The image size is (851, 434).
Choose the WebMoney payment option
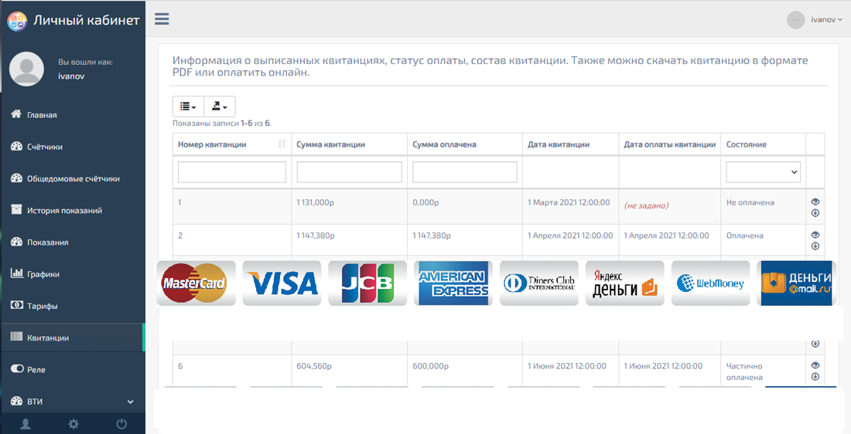pyautogui.click(x=710, y=283)
